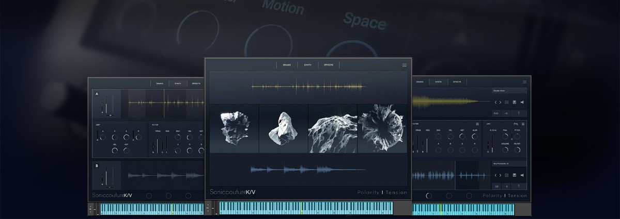Click the speaker preview icon under Cluster Choir

(x=522, y=103)
